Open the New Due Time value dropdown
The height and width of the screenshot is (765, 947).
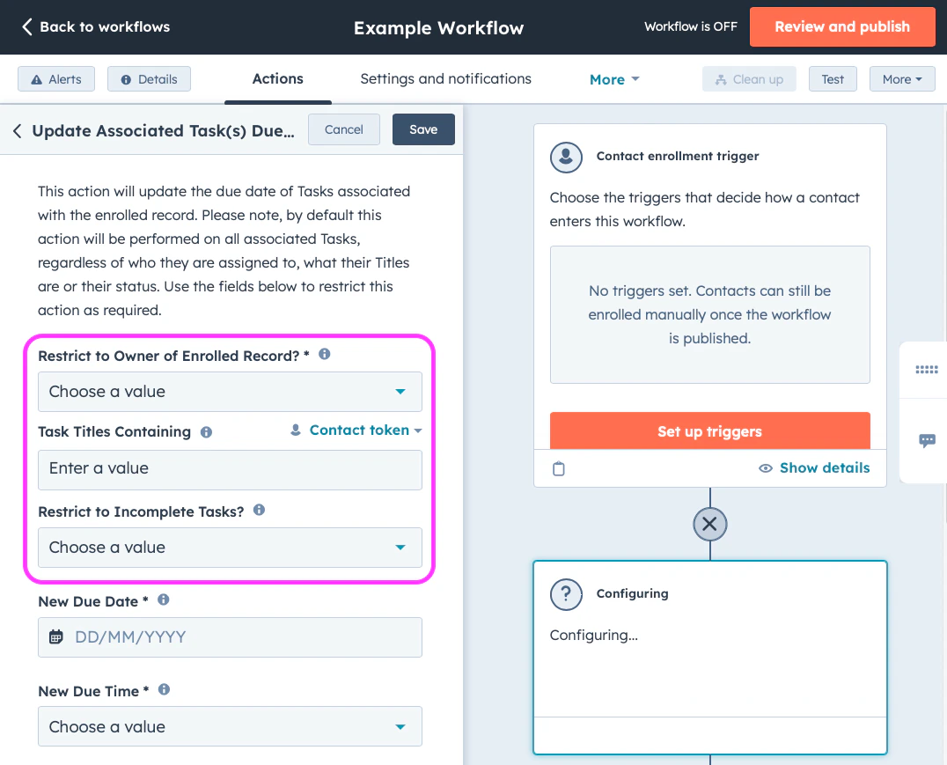[230, 726]
